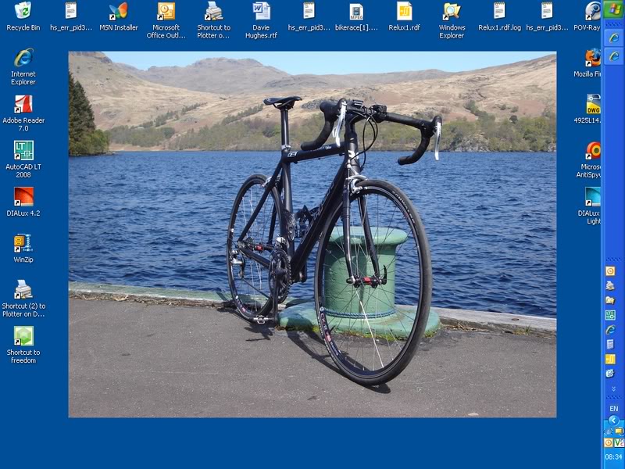Image resolution: width=625 pixels, height=469 pixels.
Task: Open the EN language bar selector
Action: tap(613, 409)
